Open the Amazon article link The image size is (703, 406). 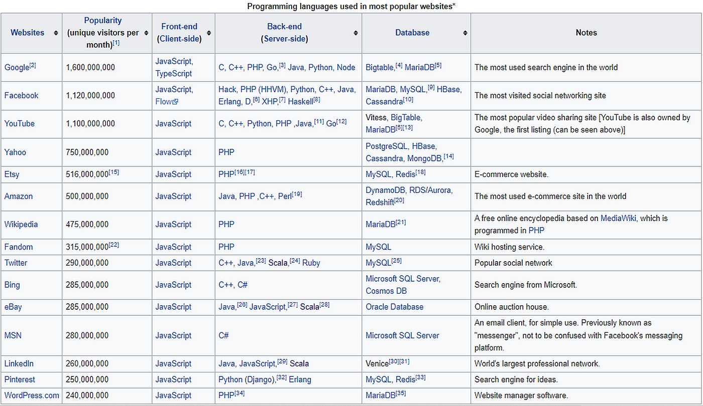click(x=19, y=196)
